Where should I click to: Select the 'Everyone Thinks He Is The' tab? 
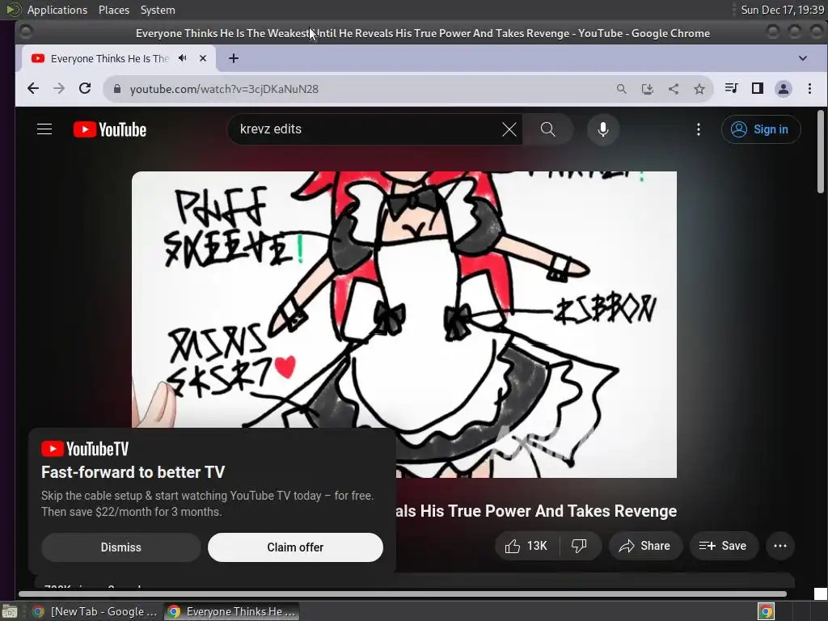click(109, 58)
